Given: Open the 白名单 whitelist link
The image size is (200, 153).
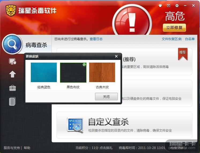Looking at the screenshot, I should pos(190,39).
